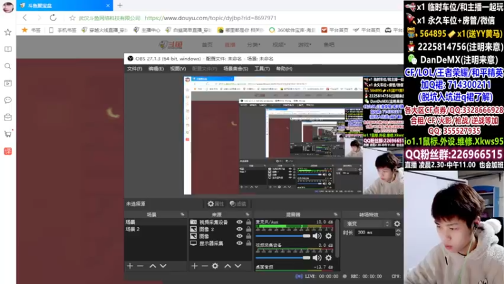504x284 pixels.
Task: Open transition properties gear next to 渐变
Action: pyautogui.click(x=397, y=224)
